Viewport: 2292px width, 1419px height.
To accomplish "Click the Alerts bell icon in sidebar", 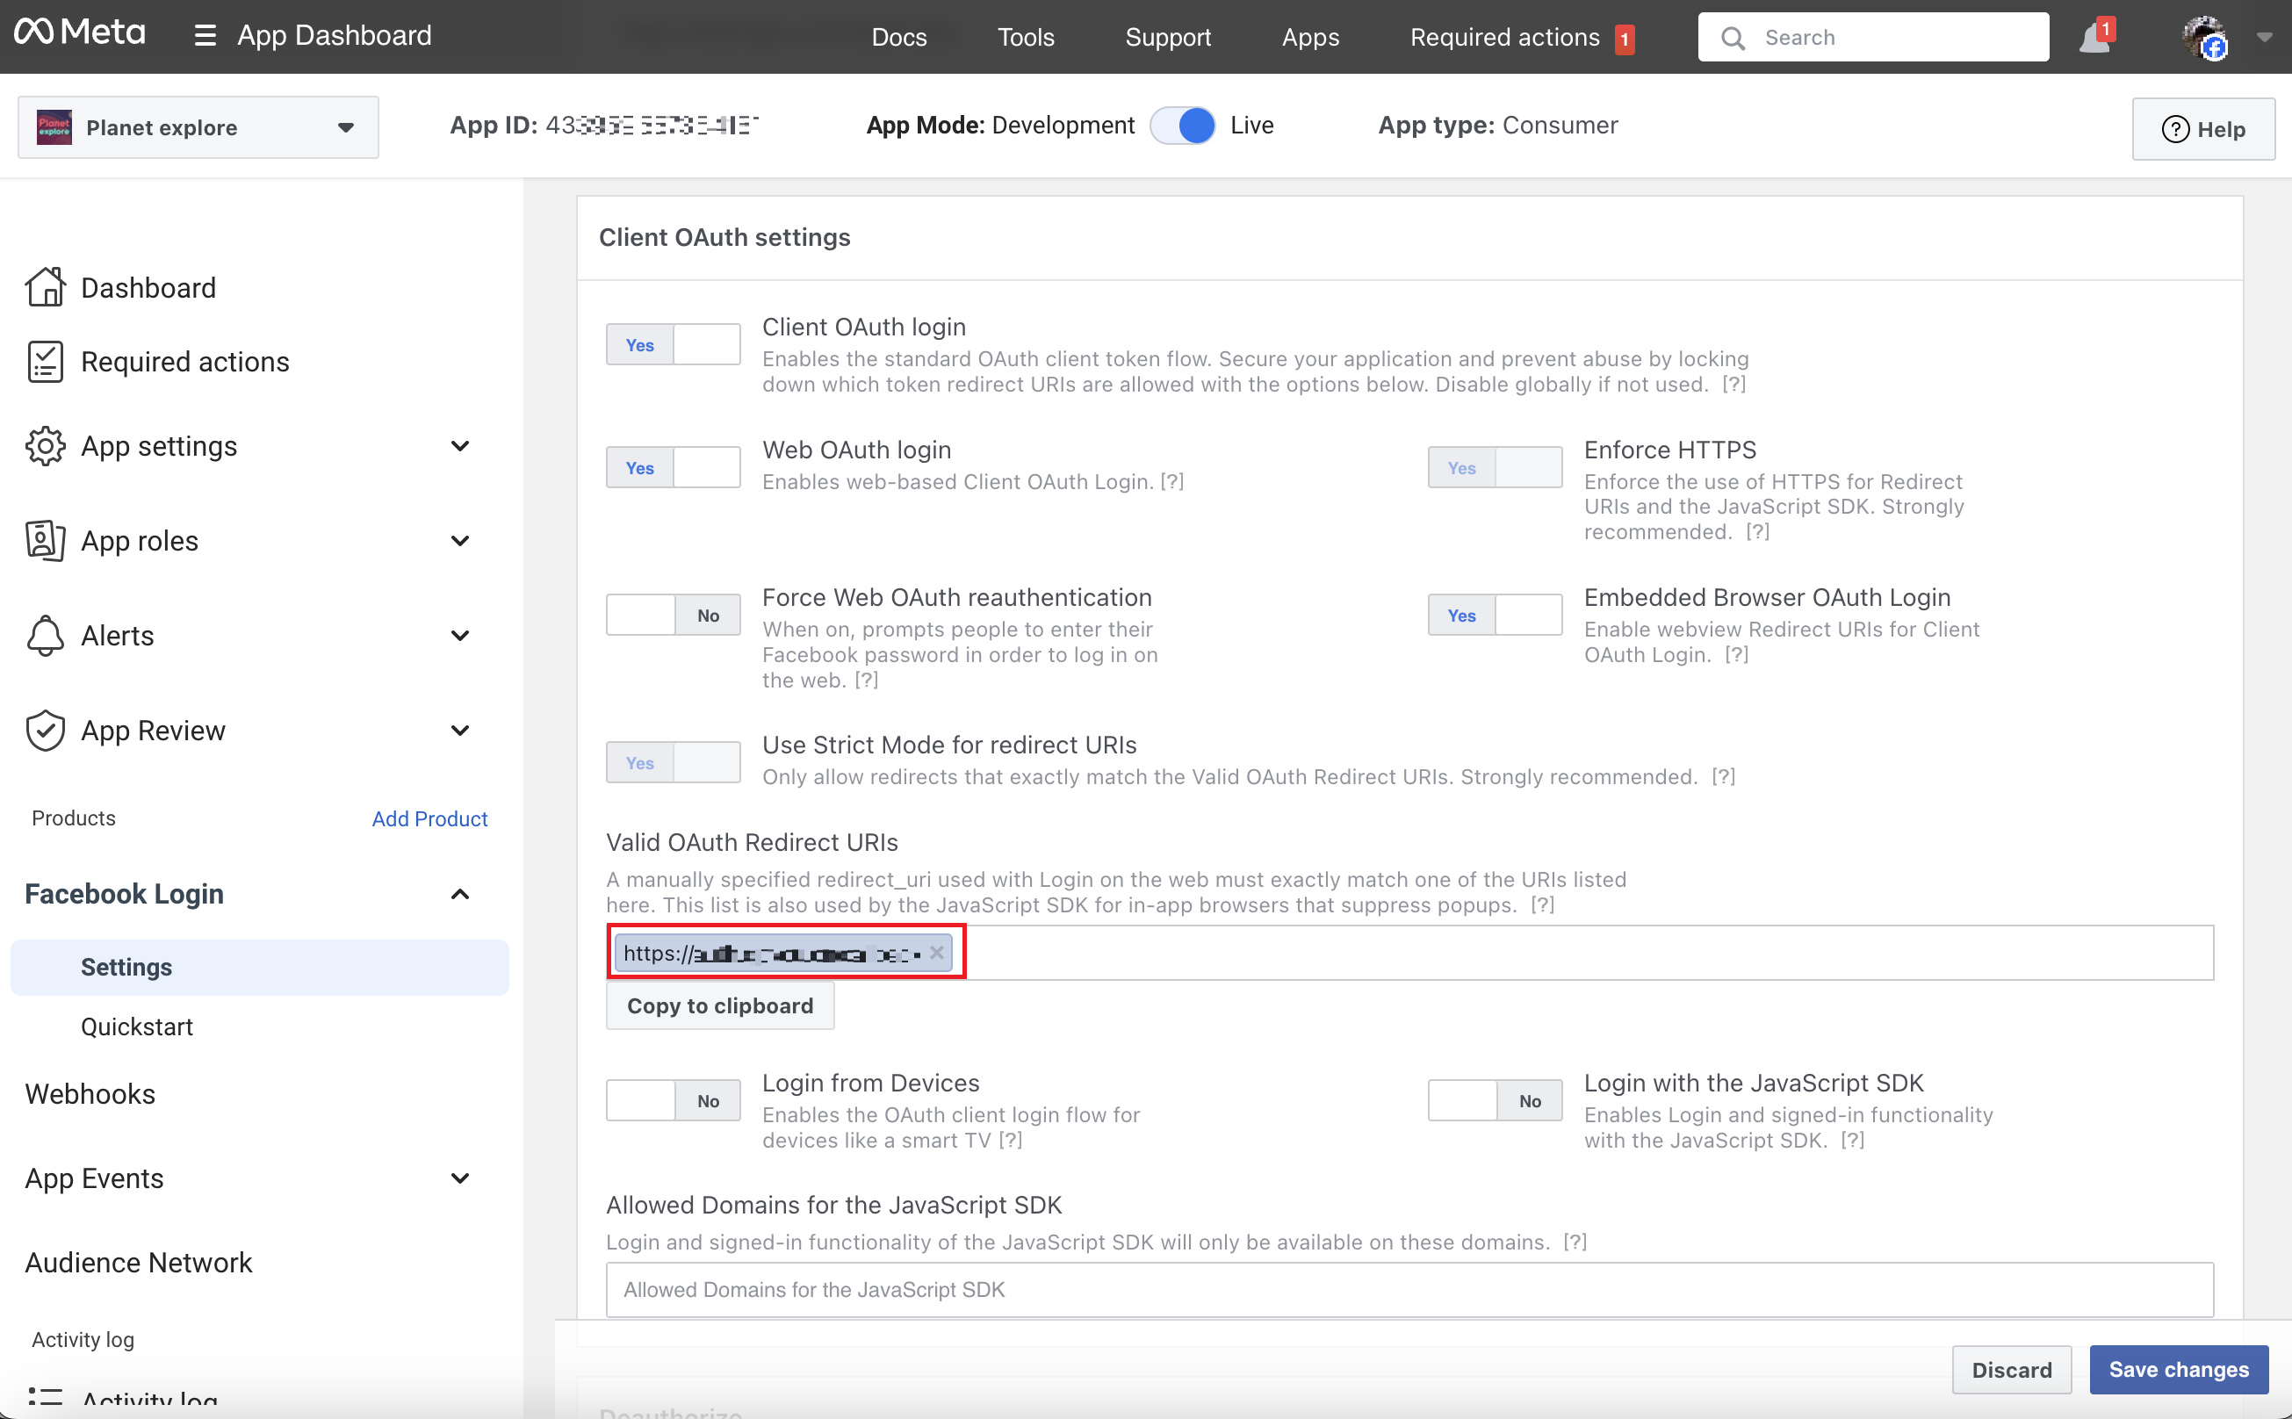I will tap(45, 636).
